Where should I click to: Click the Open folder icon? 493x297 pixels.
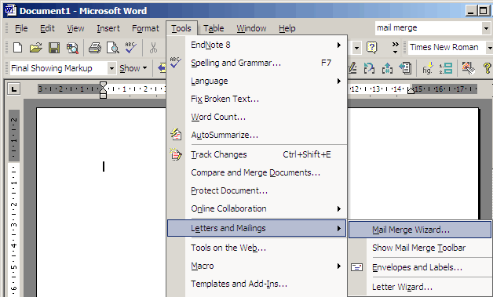(36, 48)
